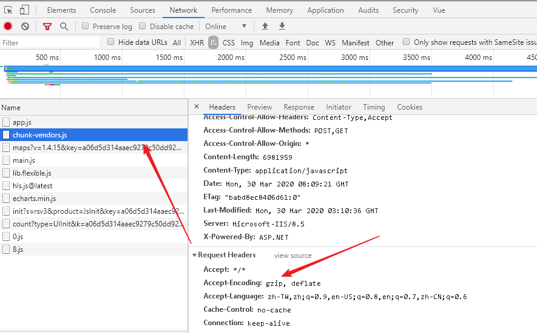Select the init?s=rsv3 request

[x=94, y=211]
